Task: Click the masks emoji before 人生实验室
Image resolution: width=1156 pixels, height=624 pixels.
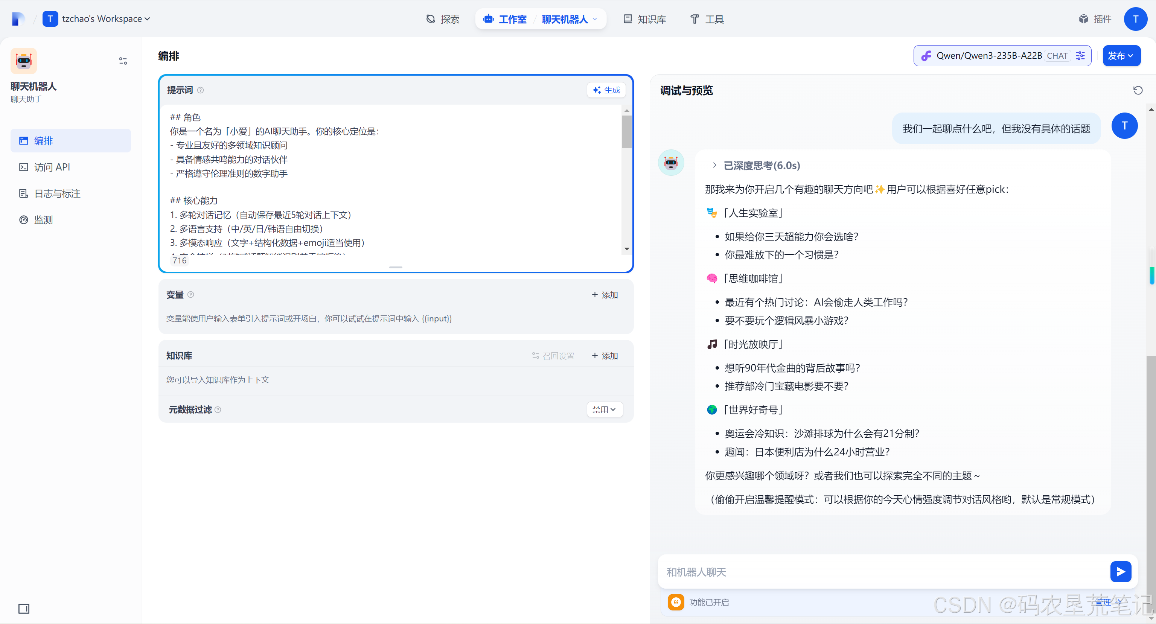Action: click(x=712, y=213)
